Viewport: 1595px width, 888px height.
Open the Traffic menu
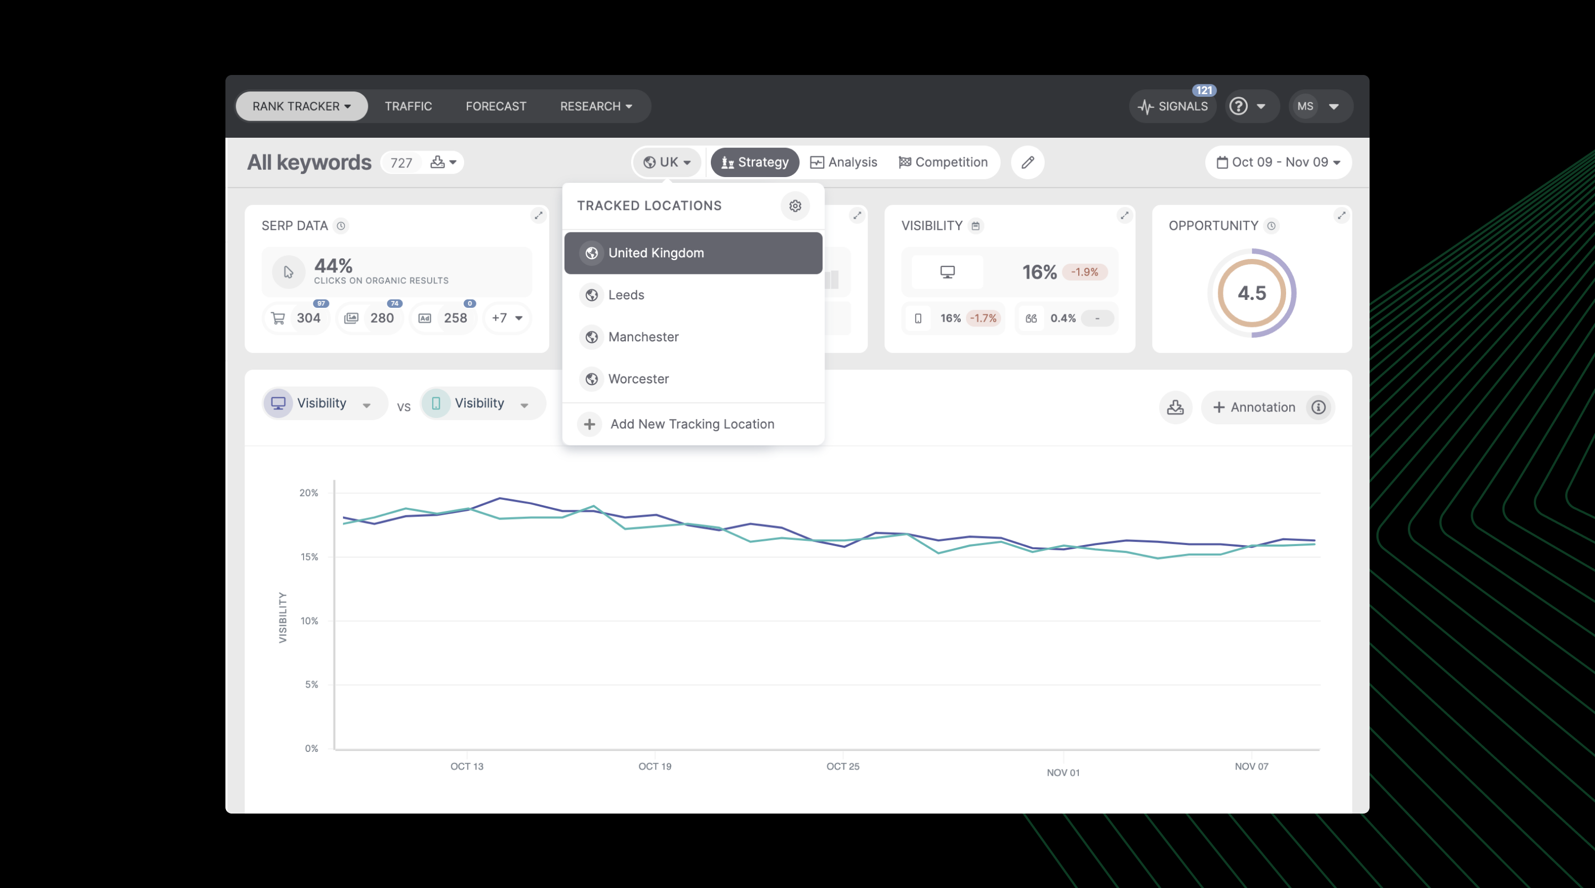coord(408,106)
